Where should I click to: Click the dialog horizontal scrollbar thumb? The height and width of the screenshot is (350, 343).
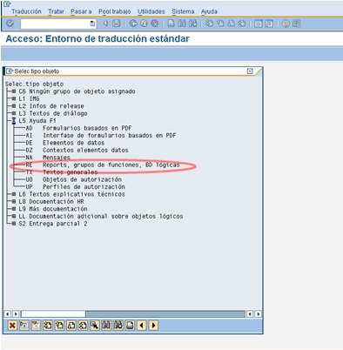53,314
